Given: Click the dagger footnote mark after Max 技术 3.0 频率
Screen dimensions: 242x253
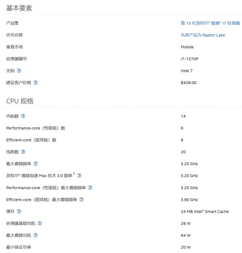Looking at the screenshot, I should (74, 174).
